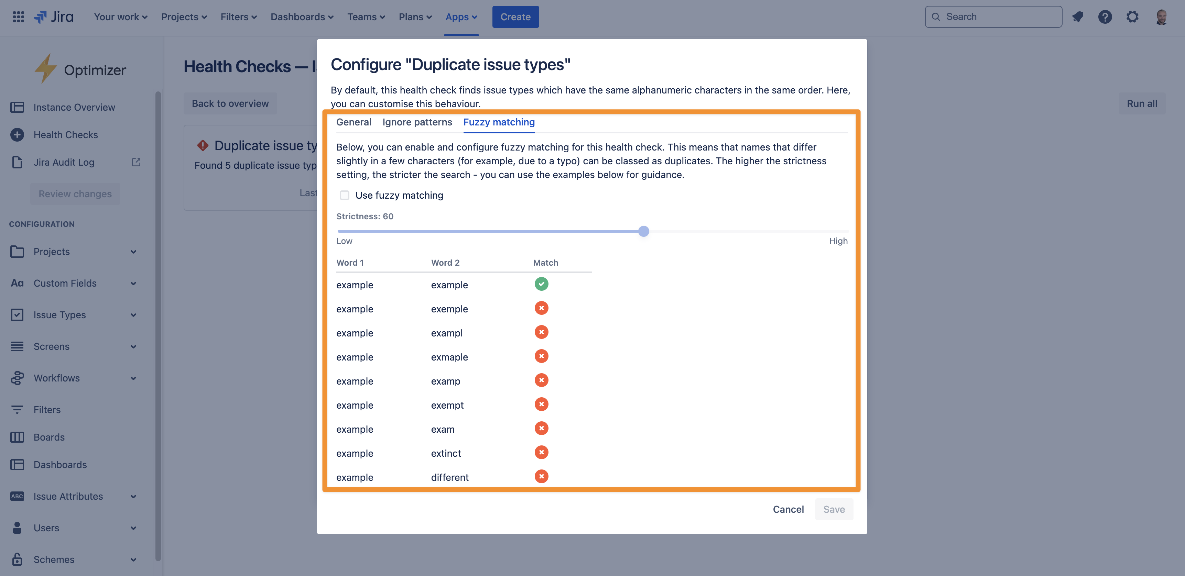Click the Jira logo
Image resolution: width=1185 pixels, height=576 pixels.
click(54, 17)
